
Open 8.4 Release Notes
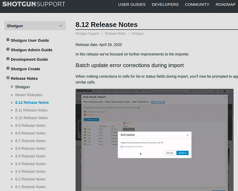click(30, 164)
